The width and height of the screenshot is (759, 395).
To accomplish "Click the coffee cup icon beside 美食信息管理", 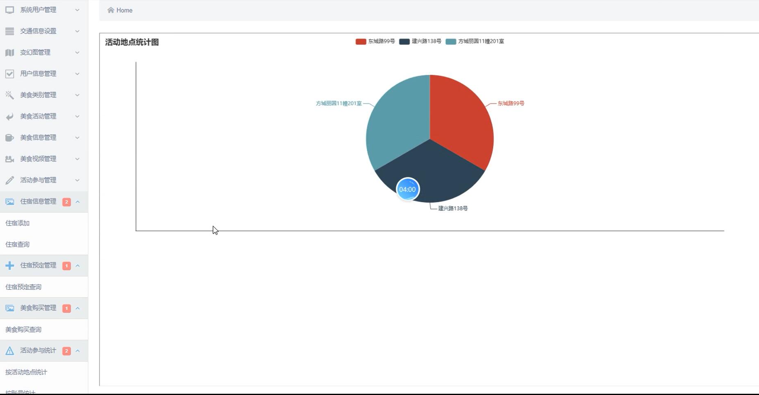I will coord(9,138).
